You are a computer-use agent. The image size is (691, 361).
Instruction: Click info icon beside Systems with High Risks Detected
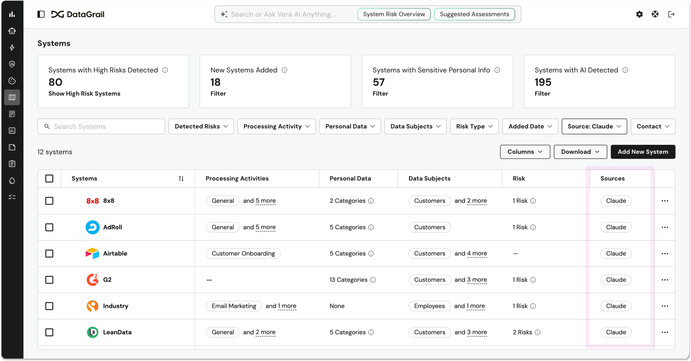coord(165,70)
